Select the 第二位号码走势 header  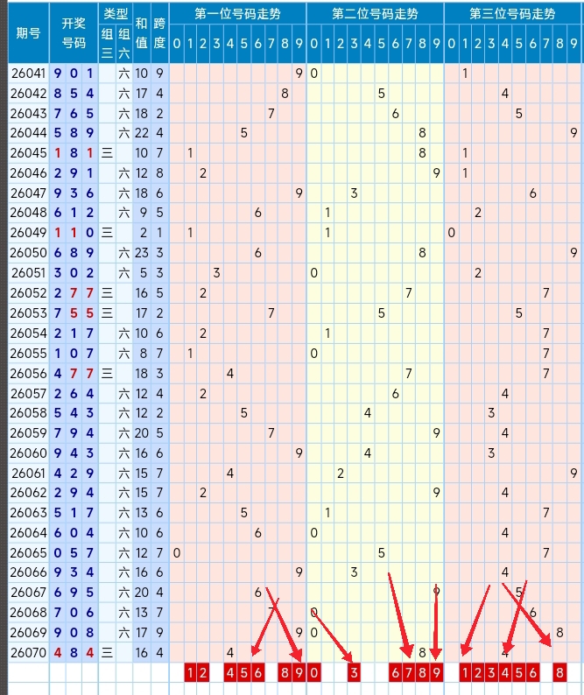(x=375, y=14)
